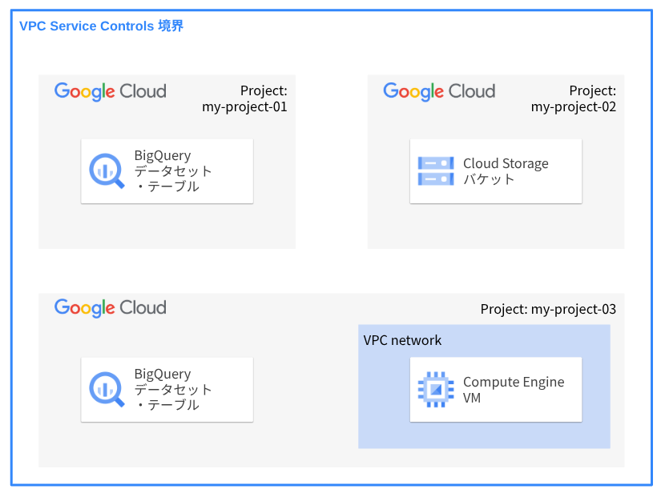Click the Project: my-project-03 label
661x497 pixels.
click(x=548, y=309)
